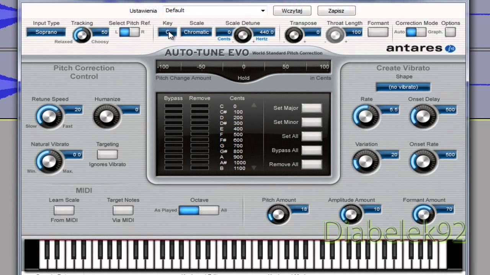Toggle Bypass for note F#
The width and height of the screenshot is (490, 275).
(x=173, y=140)
